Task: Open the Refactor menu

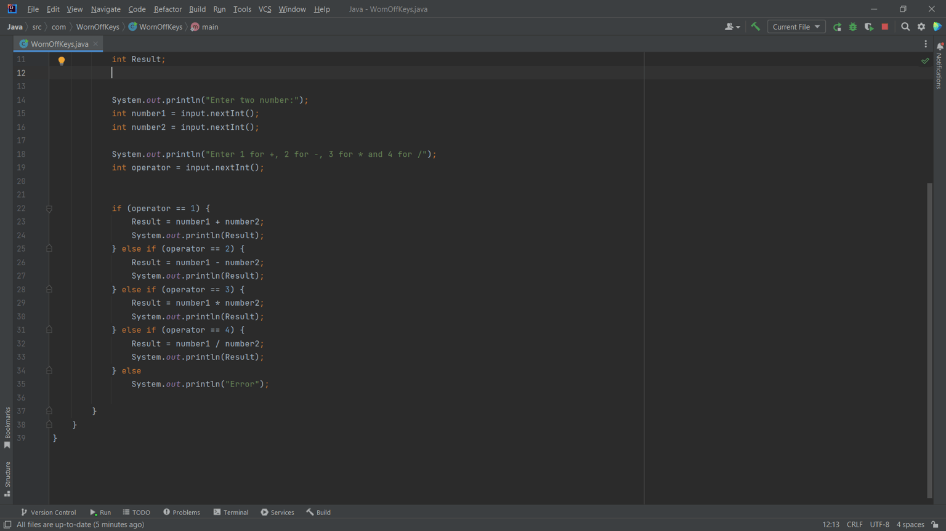Action: [168, 9]
